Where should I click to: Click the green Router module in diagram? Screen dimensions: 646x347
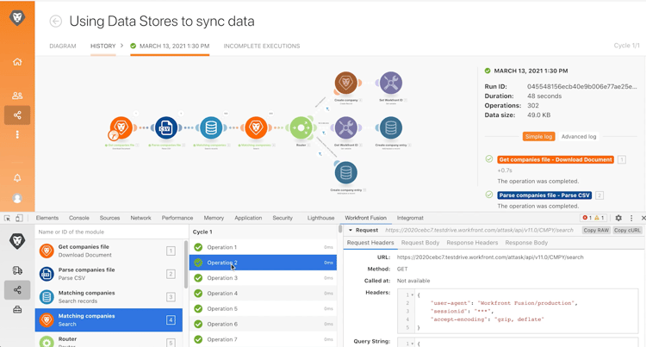[x=301, y=127]
